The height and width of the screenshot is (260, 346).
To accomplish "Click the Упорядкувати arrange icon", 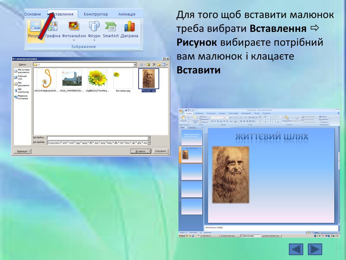I will click(x=286, y=119).
